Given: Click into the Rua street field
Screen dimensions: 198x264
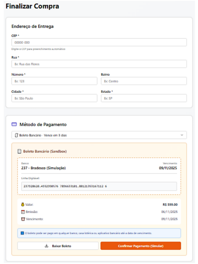Looking at the screenshot, I should [x=99, y=64].
